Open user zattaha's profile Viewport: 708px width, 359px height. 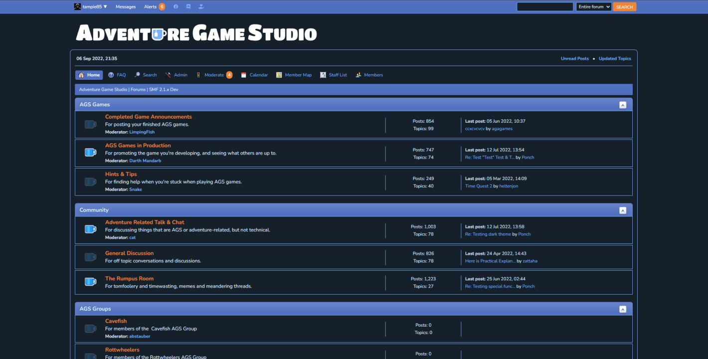pyautogui.click(x=530, y=261)
